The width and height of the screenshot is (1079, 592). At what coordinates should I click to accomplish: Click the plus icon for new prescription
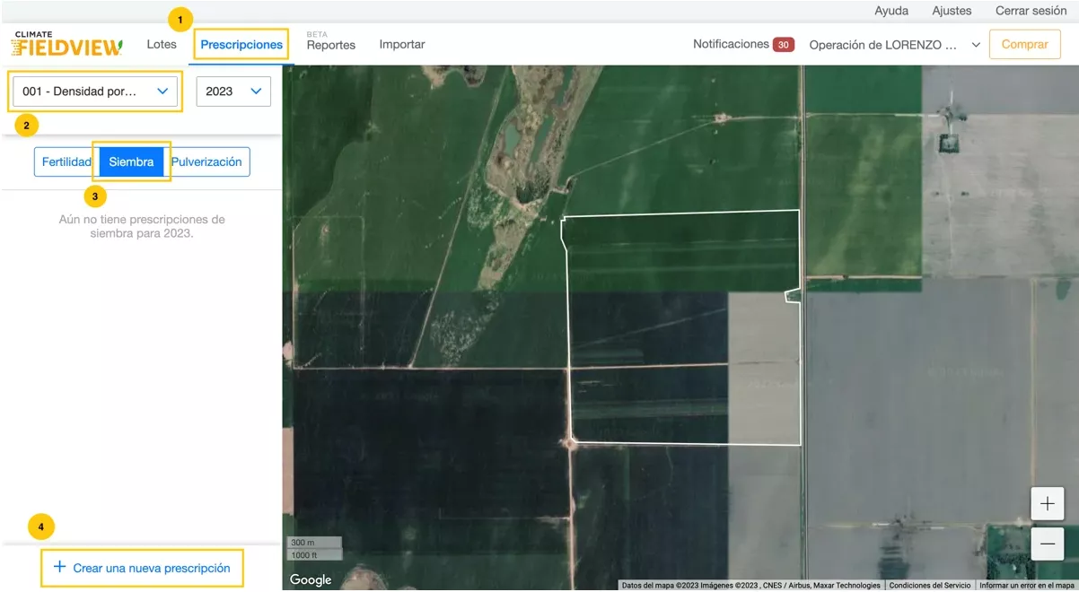[59, 567]
